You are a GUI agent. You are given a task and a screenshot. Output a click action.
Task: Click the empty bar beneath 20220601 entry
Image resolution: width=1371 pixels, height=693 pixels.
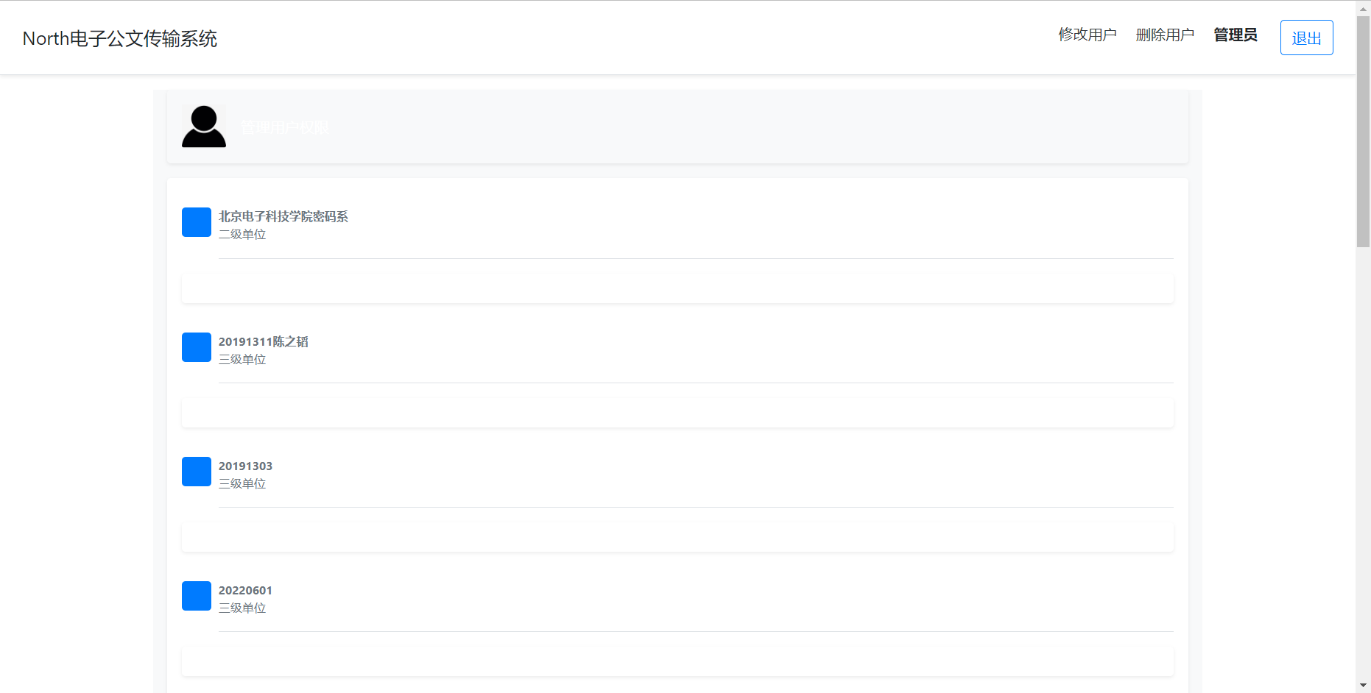click(x=677, y=661)
